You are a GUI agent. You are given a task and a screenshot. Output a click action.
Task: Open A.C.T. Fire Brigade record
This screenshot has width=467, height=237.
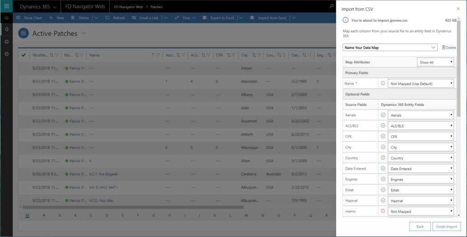pyautogui.click(x=104, y=174)
